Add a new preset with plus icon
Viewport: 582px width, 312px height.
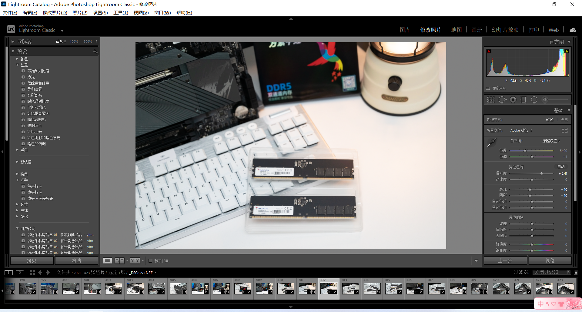(95, 51)
